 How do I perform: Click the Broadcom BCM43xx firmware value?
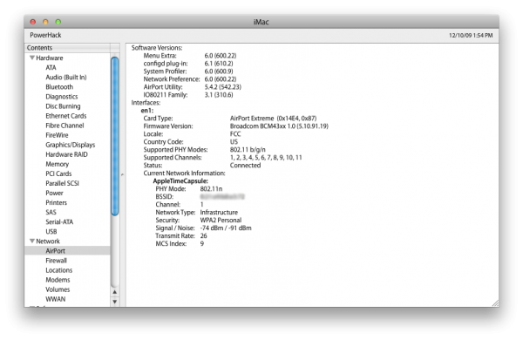pyautogui.click(x=279, y=126)
